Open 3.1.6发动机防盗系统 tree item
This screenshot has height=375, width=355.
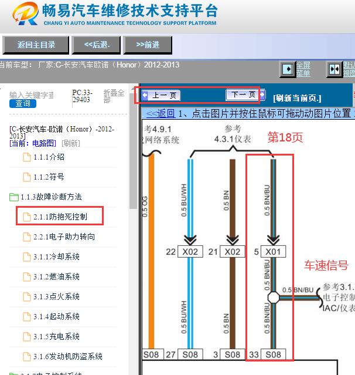coord(68,356)
